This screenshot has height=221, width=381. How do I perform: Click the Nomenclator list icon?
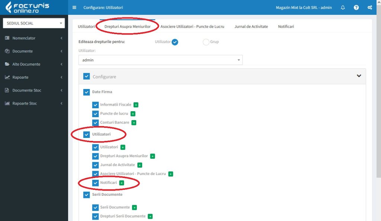pos(7,38)
